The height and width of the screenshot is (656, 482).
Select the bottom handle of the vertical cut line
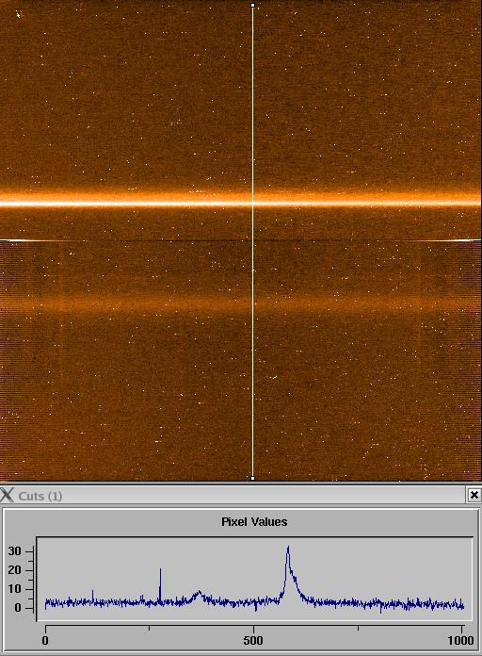click(252, 478)
